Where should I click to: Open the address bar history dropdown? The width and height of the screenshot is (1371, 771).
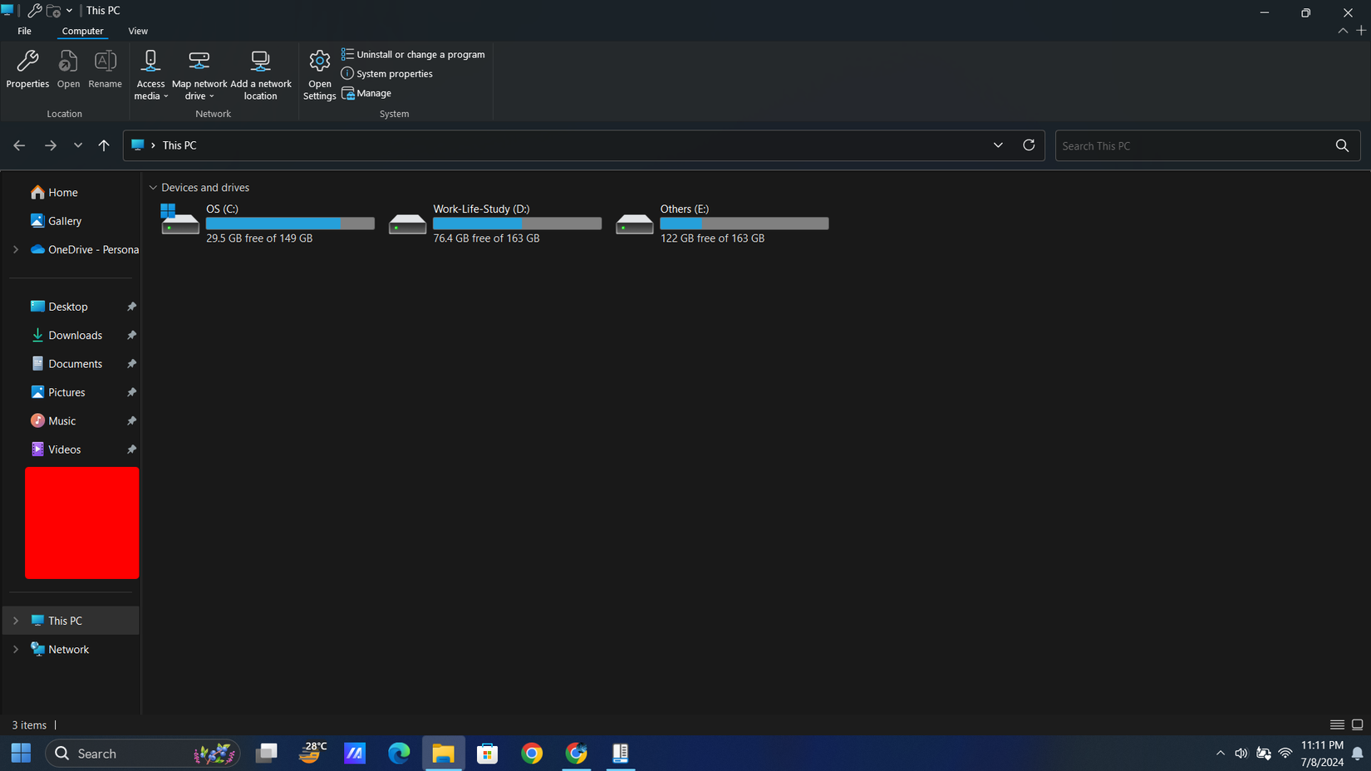pos(998,145)
